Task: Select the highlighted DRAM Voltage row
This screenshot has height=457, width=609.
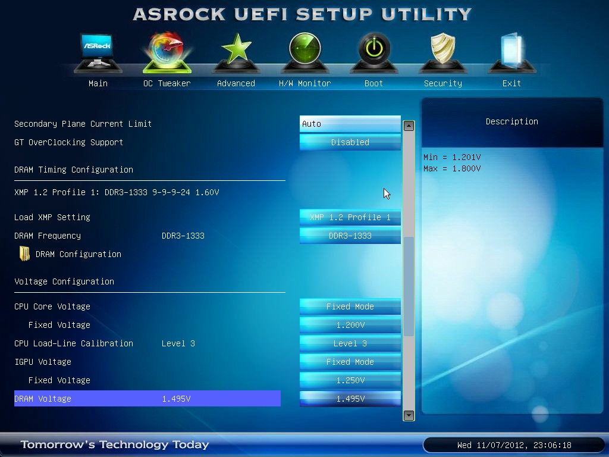Action: pos(147,399)
